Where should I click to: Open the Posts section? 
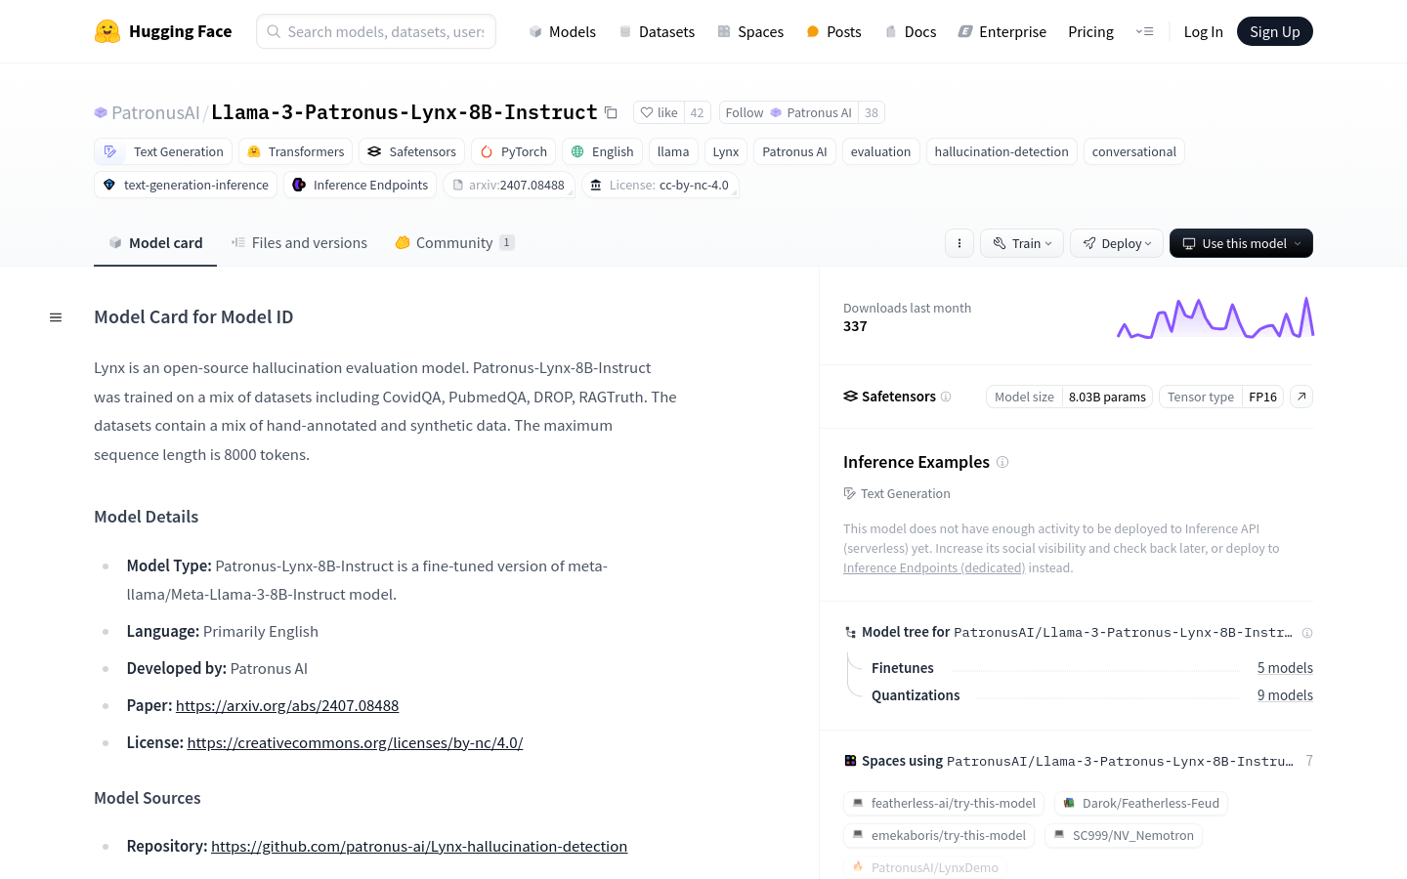833,31
